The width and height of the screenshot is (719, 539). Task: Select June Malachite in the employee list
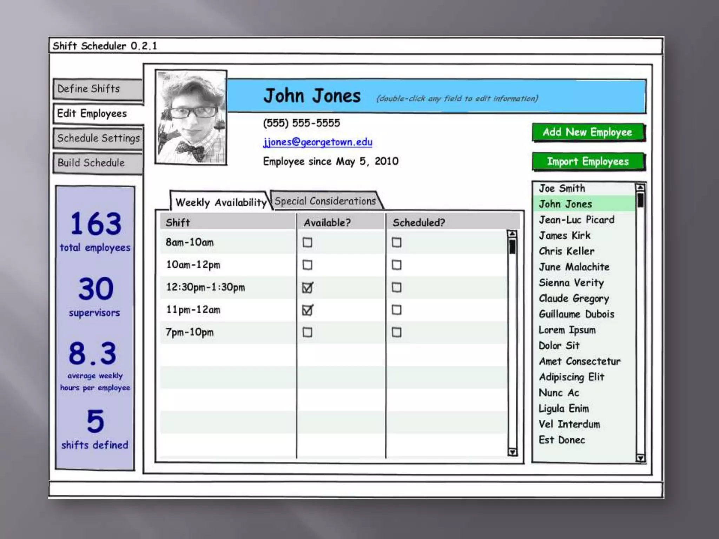[x=584, y=267]
